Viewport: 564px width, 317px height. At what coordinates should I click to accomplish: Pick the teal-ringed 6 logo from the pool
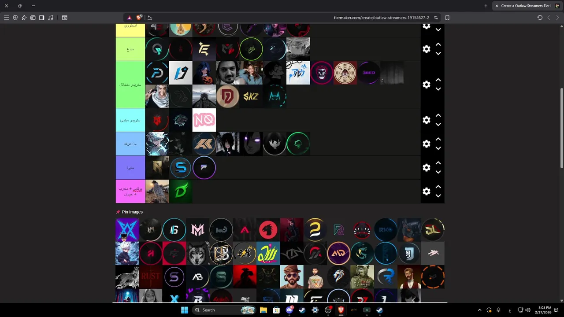(x=174, y=230)
